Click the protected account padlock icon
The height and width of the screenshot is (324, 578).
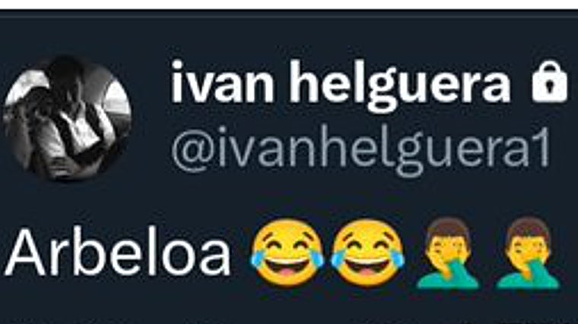[x=549, y=82]
